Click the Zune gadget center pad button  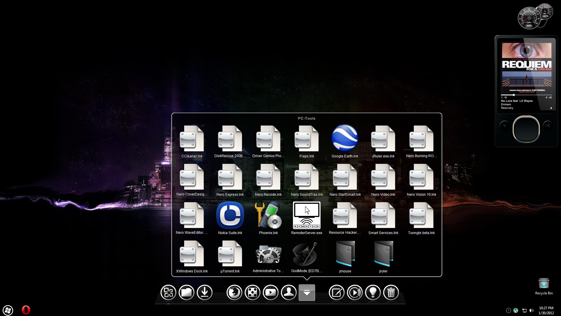[526, 129]
